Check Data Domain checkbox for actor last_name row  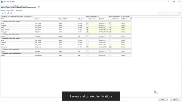(x=110, y=41)
